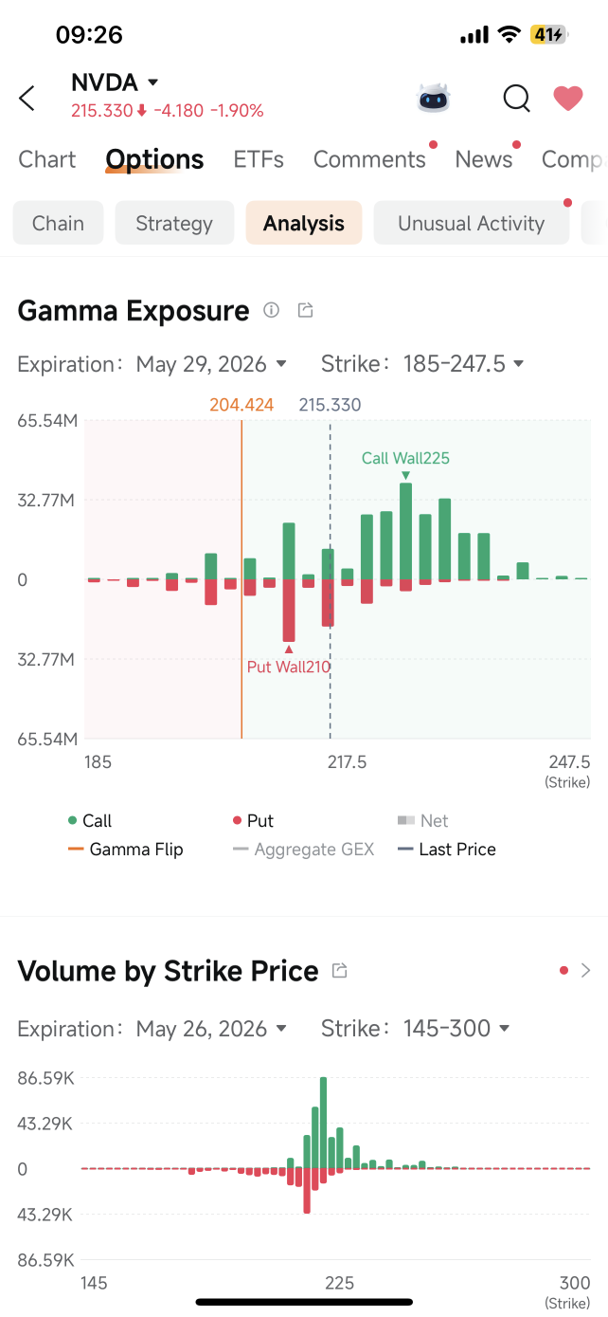Open the 185-247.5 strike range dropdown
The width and height of the screenshot is (608, 1317).
(464, 364)
